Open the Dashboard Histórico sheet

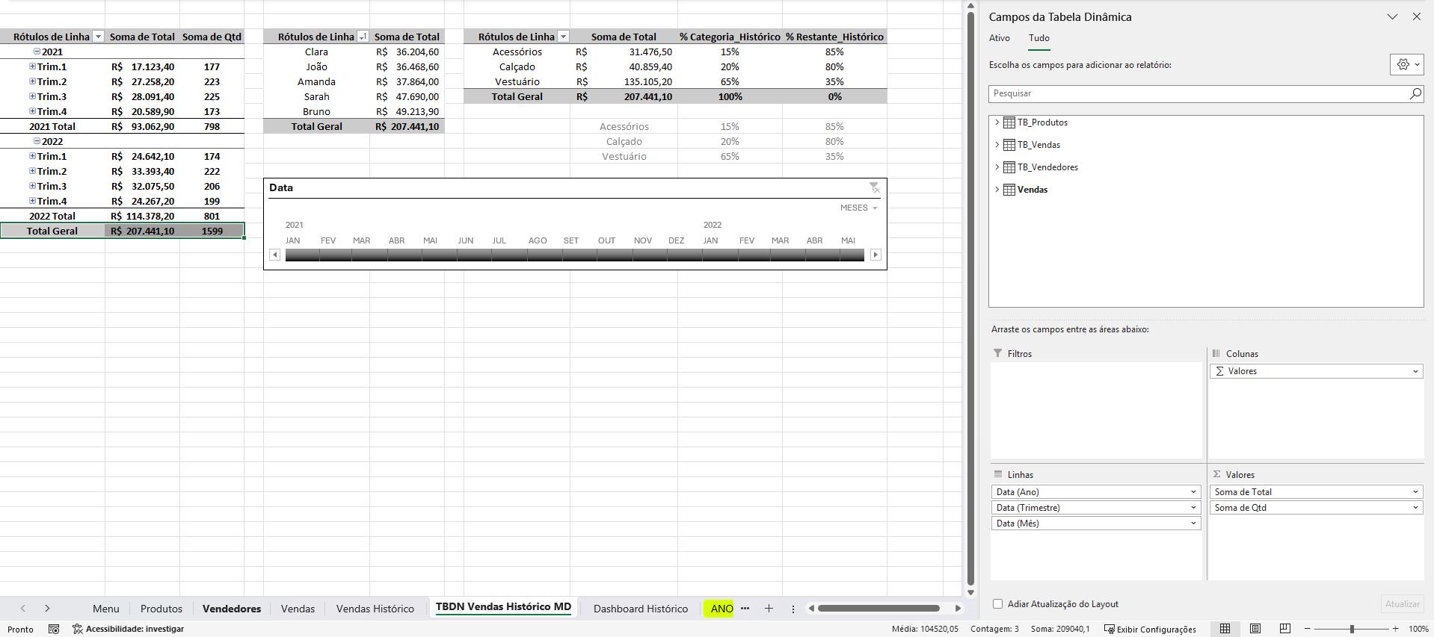(641, 609)
